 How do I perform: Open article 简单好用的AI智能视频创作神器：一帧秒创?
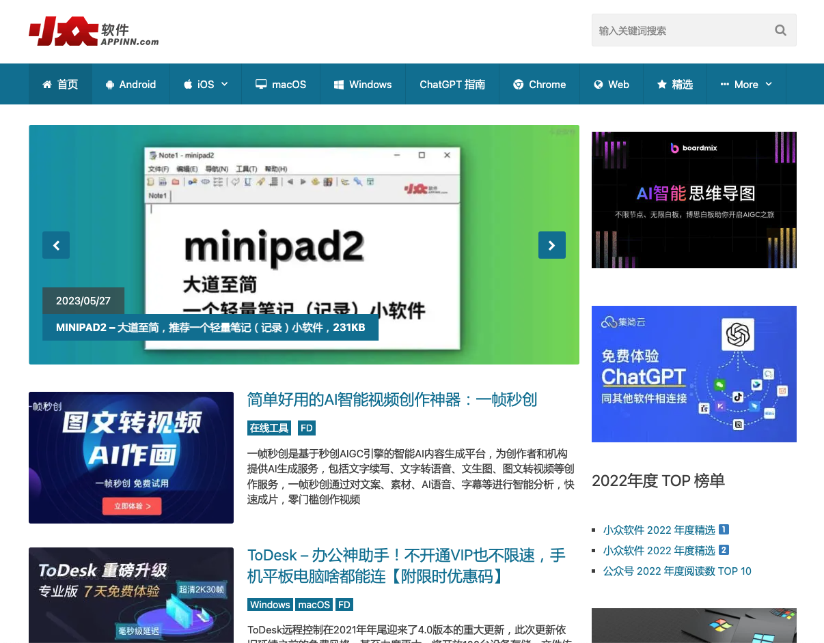392,400
